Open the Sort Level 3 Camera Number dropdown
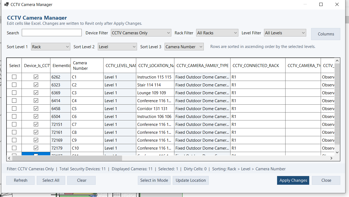 click(x=184, y=47)
